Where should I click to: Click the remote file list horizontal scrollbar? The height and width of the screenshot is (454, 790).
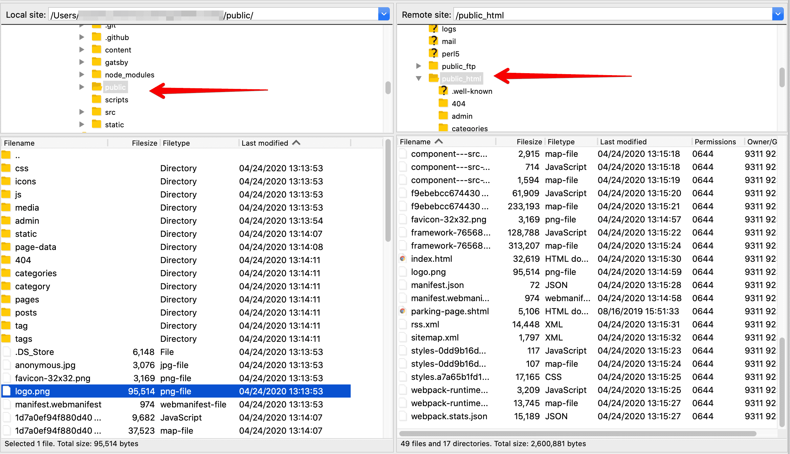578,434
